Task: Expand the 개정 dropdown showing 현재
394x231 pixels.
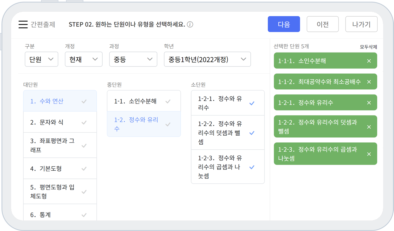Action: pyautogui.click(x=83, y=60)
